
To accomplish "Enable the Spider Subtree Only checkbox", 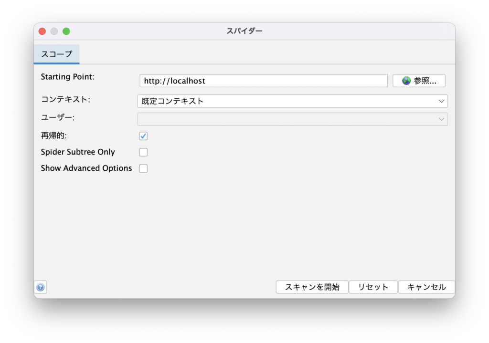I will (143, 152).
